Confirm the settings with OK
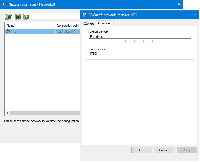200x162 pixels. pos(141,150)
